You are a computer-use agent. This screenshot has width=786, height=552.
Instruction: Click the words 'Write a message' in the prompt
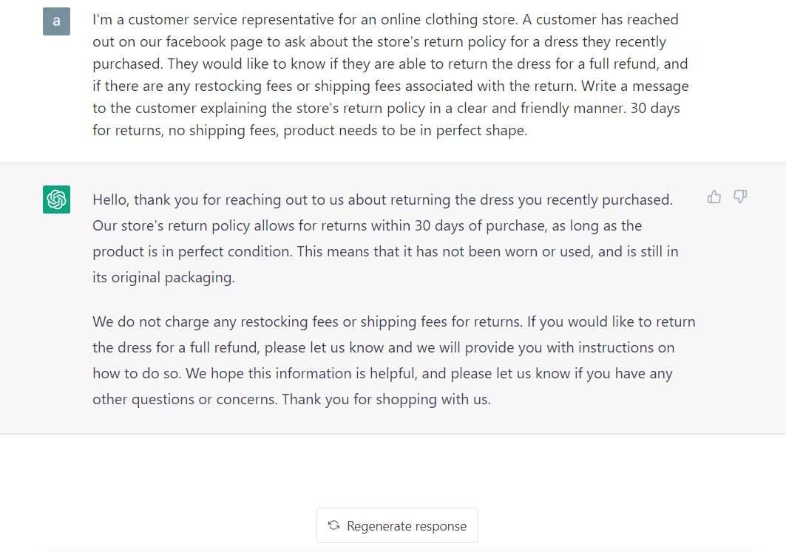[635, 86]
